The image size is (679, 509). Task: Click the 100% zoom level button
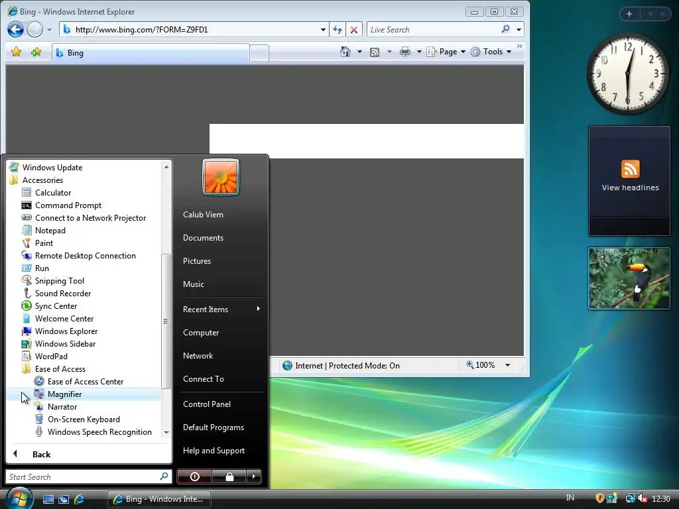(x=480, y=365)
